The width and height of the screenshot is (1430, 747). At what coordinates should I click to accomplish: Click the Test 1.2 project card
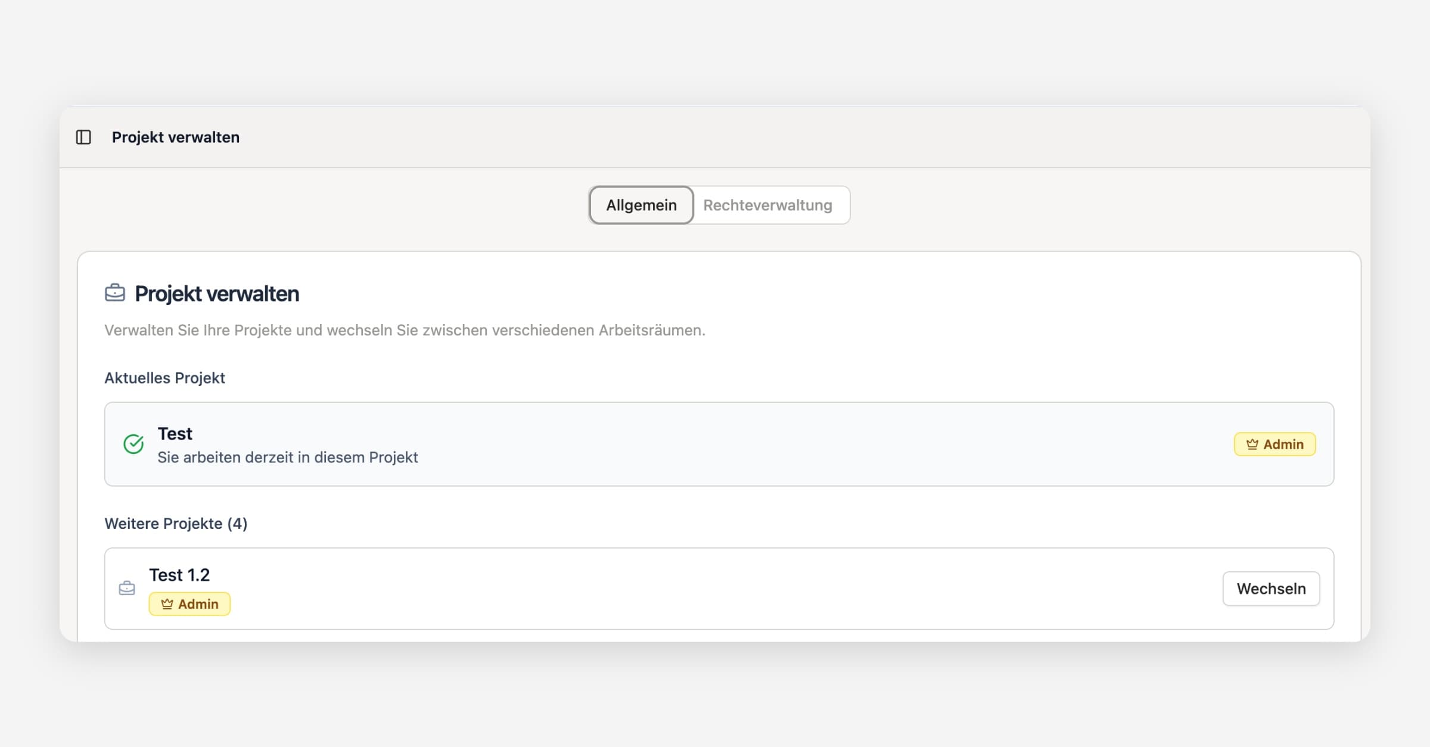(x=715, y=589)
